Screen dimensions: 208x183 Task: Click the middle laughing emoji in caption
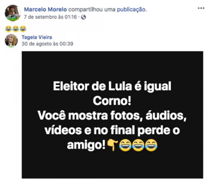click(16, 29)
